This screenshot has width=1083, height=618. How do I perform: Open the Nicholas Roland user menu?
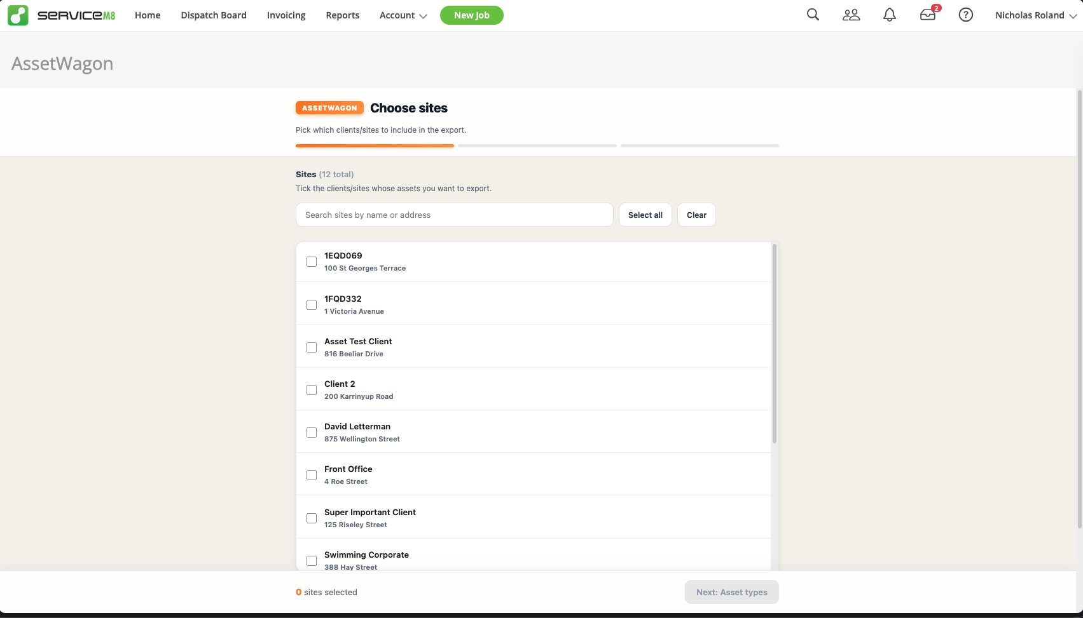(1036, 15)
